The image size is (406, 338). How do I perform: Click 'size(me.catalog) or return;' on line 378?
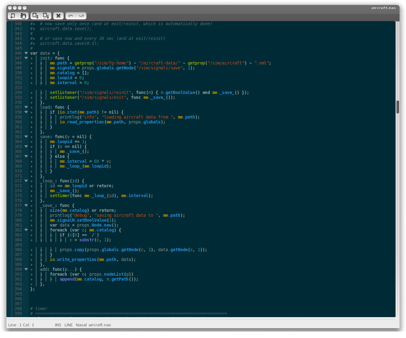tap(83, 210)
